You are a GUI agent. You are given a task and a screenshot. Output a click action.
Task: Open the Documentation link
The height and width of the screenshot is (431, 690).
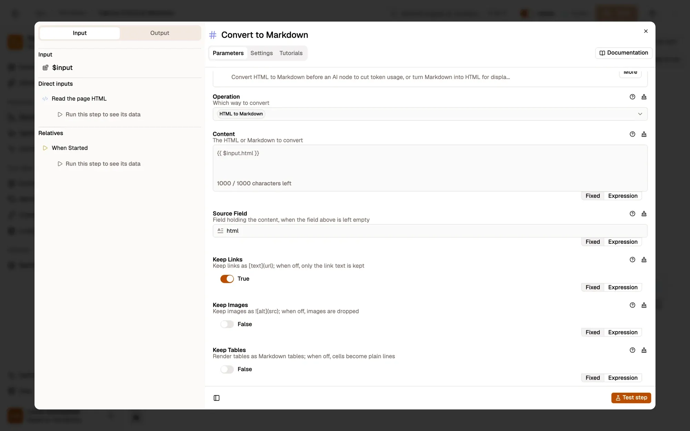pos(623,53)
